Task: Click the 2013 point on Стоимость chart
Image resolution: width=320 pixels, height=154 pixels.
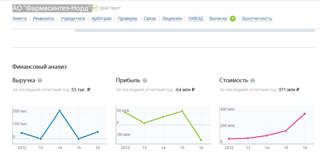Action: 248,138
